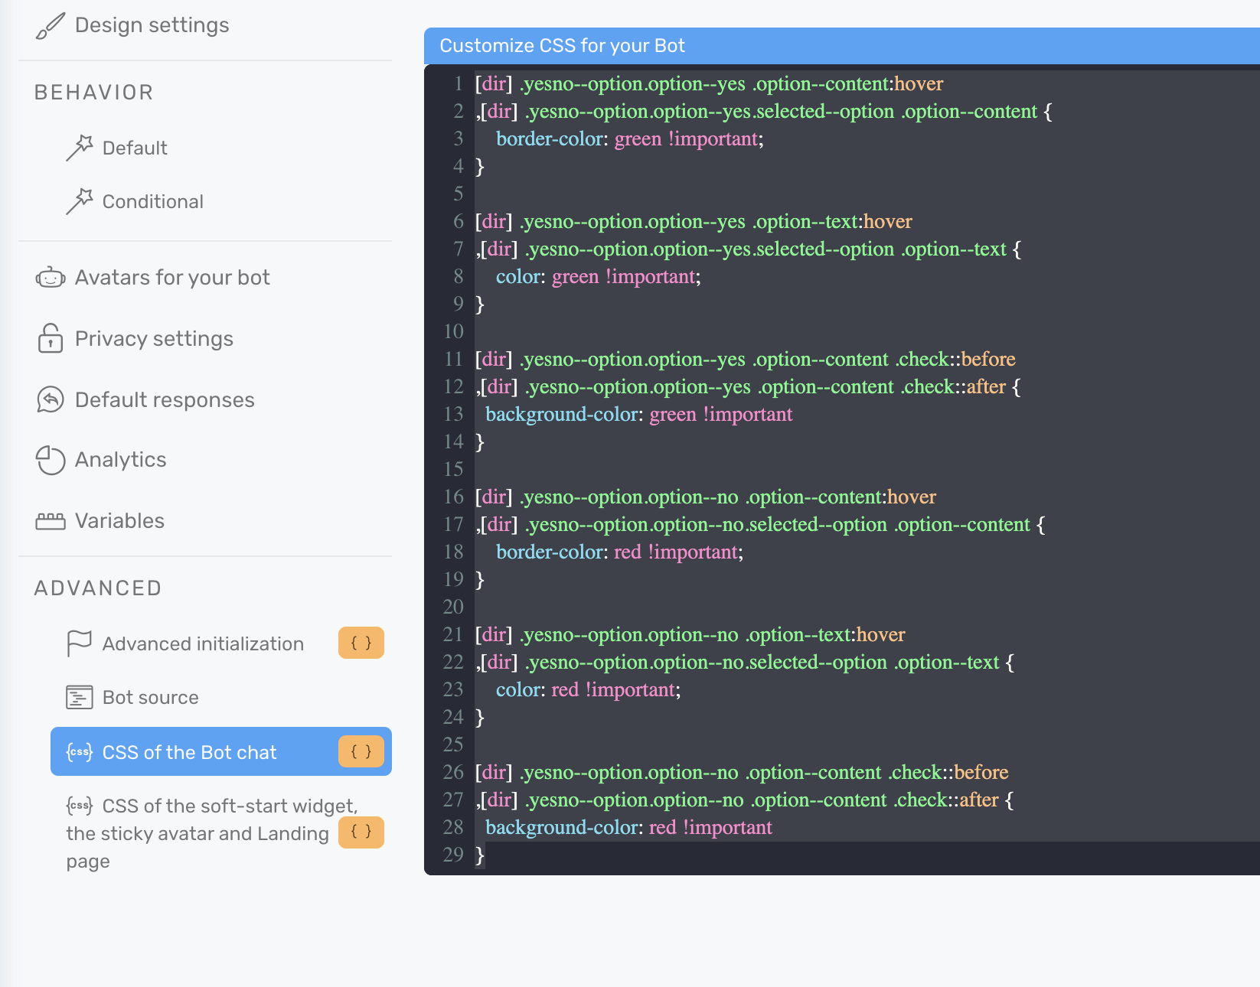
Task: Click the Variables block icon
Action: click(51, 521)
